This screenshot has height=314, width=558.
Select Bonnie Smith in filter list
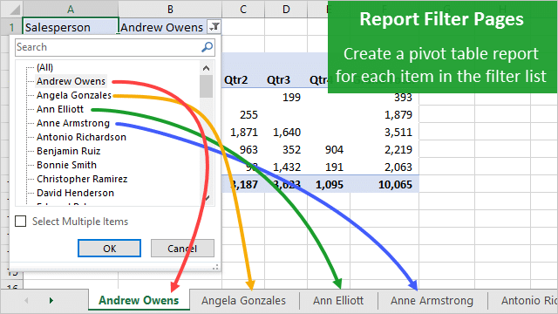point(66,165)
